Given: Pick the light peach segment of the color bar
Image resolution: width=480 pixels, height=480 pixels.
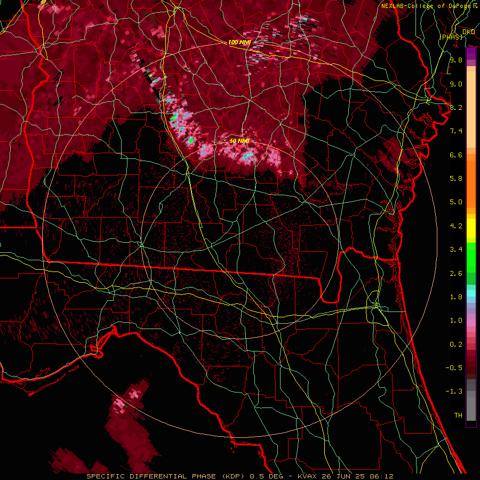Looking at the screenshot, I should (x=471, y=109).
